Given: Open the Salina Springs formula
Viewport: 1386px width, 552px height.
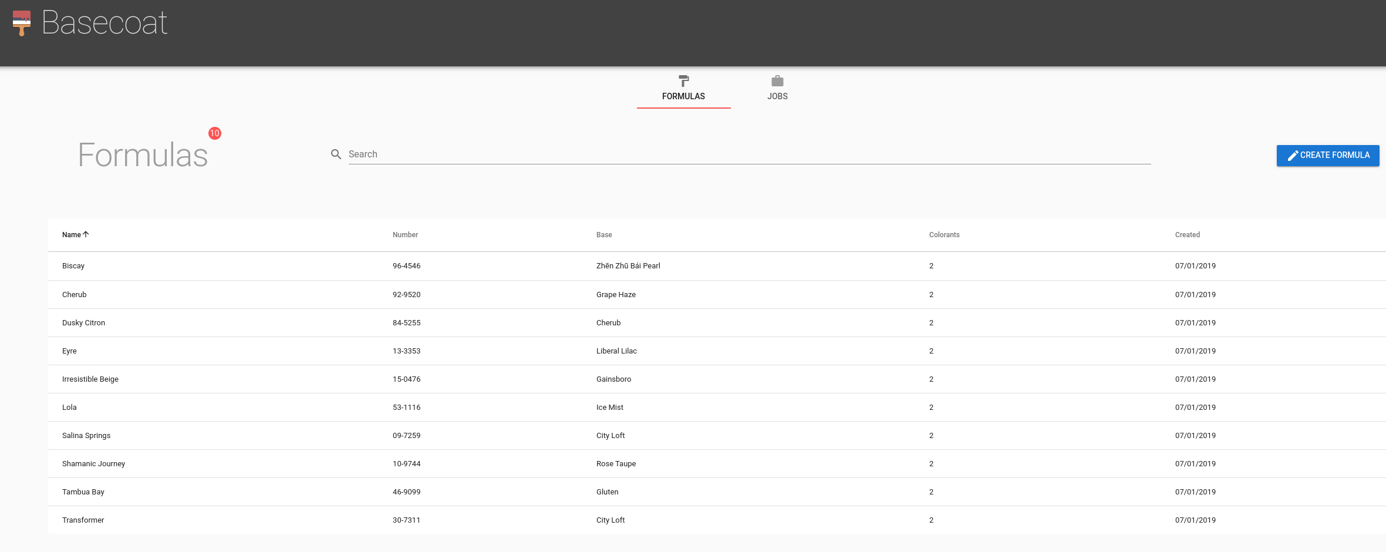Looking at the screenshot, I should click(86, 436).
